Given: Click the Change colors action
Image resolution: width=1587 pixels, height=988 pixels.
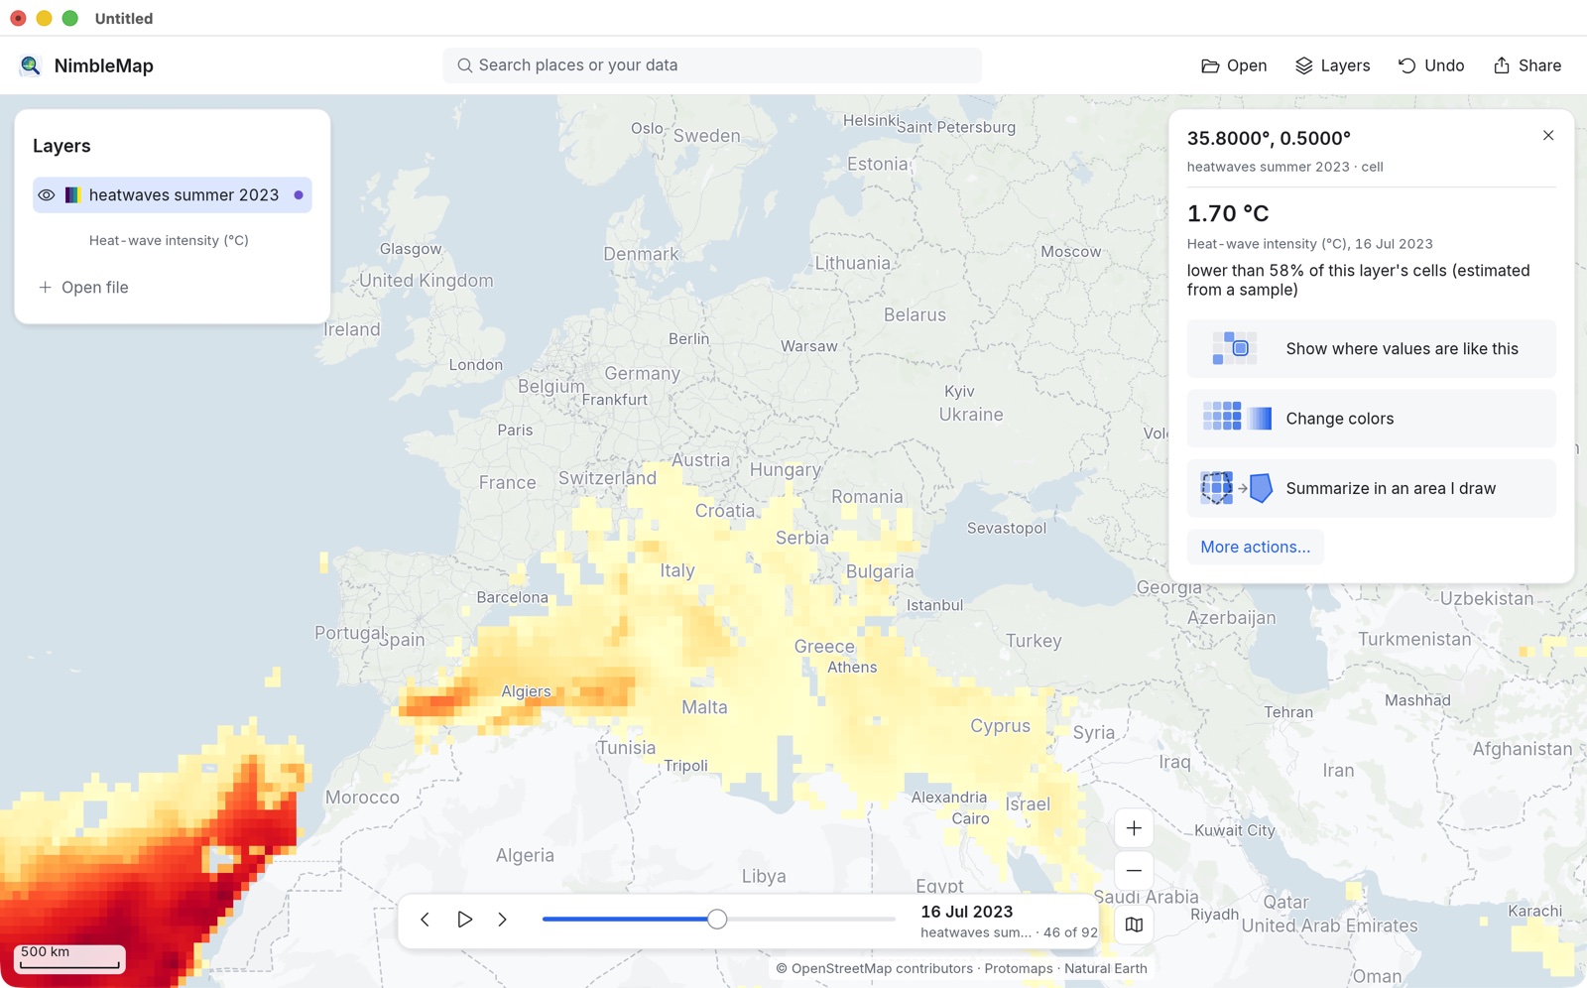Looking at the screenshot, I should [x=1371, y=419].
